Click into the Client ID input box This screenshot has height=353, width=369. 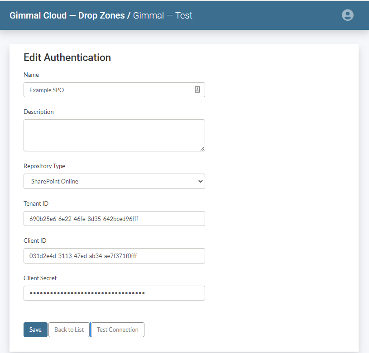point(114,256)
